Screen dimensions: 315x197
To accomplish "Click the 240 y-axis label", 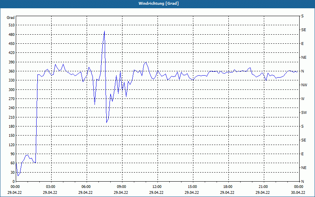I will point(12,108).
